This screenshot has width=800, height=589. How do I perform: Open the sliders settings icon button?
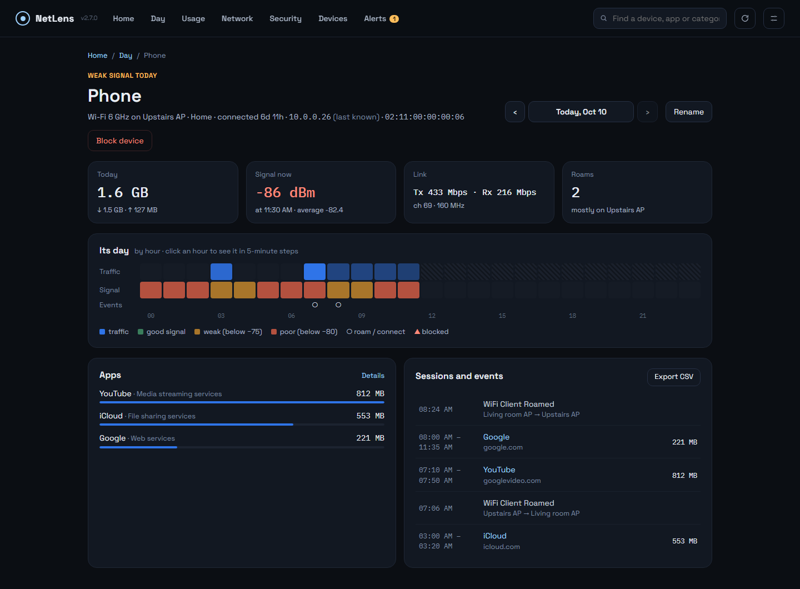point(774,18)
